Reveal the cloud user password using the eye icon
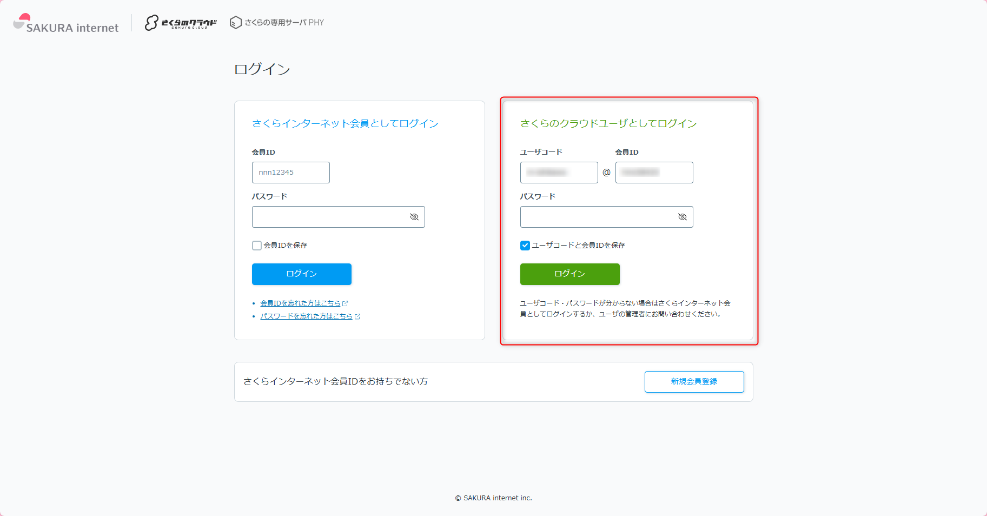The image size is (987, 516). [x=682, y=216]
